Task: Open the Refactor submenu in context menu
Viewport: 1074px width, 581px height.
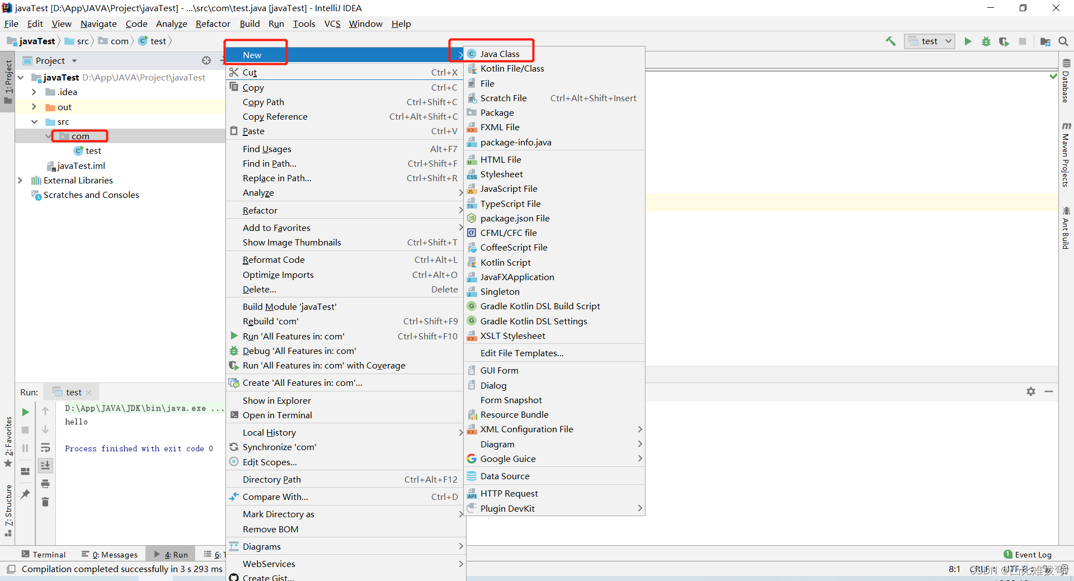Action: tap(345, 210)
